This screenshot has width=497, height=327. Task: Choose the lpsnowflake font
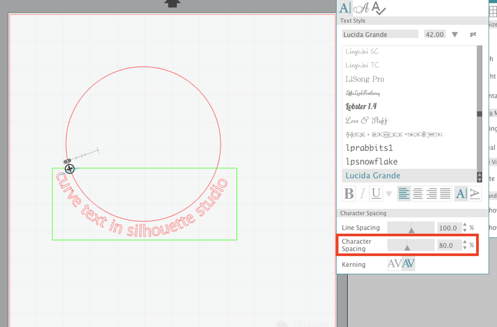(x=372, y=161)
